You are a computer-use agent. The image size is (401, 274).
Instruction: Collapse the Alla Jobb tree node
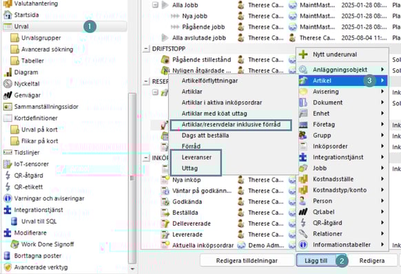[x=155, y=5]
